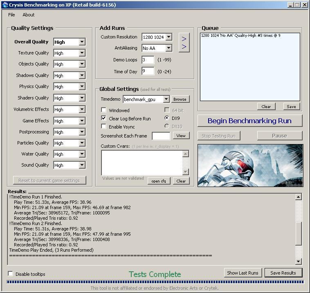
Task: Click the Demo Loops input field
Action: coord(148,60)
